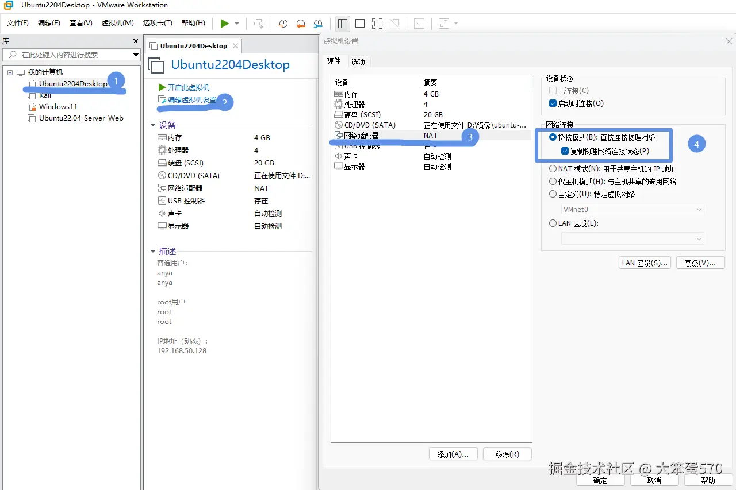Screen dimensions: 736x490
Task: Select the 处理器 row in hardware list
Action: [431, 104]
